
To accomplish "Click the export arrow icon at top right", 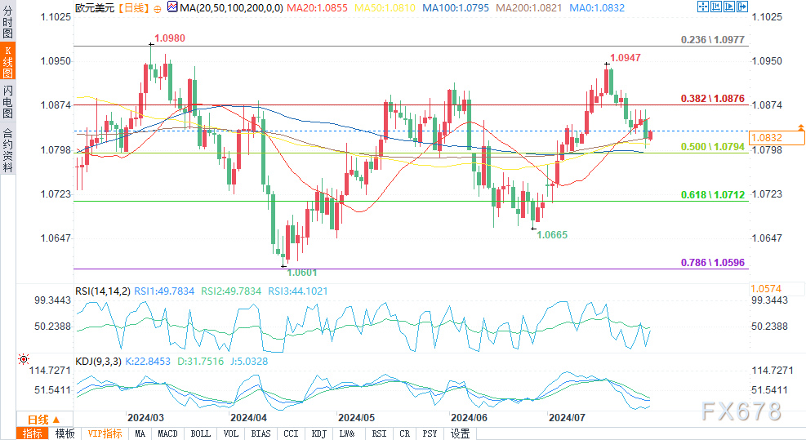I will coord(742,7).
